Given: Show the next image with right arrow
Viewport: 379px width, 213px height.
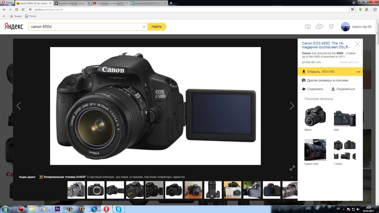Looking at the screenshot, I should click(292, 106).
